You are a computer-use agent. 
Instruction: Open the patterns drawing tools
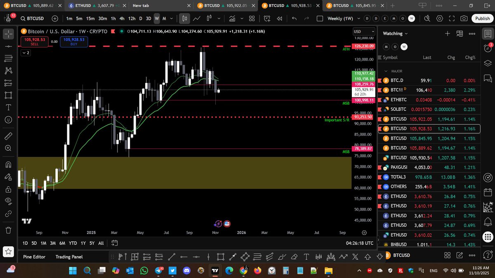8,71
